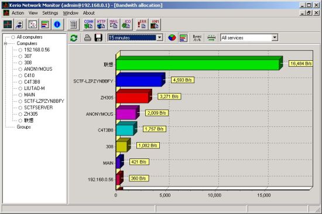Open the Settings menu

pos(50,13)
